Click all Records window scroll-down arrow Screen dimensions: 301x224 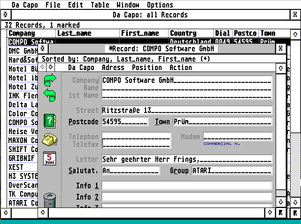tap(295, 202)
